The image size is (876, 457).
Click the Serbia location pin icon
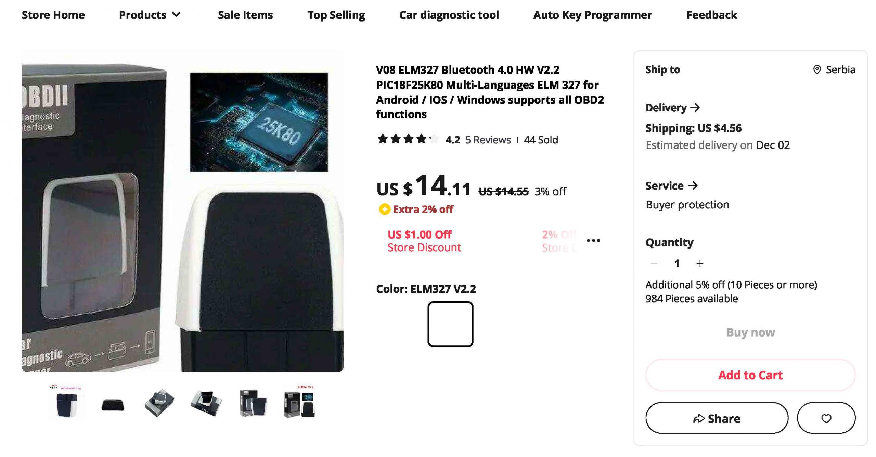[816, 70]
